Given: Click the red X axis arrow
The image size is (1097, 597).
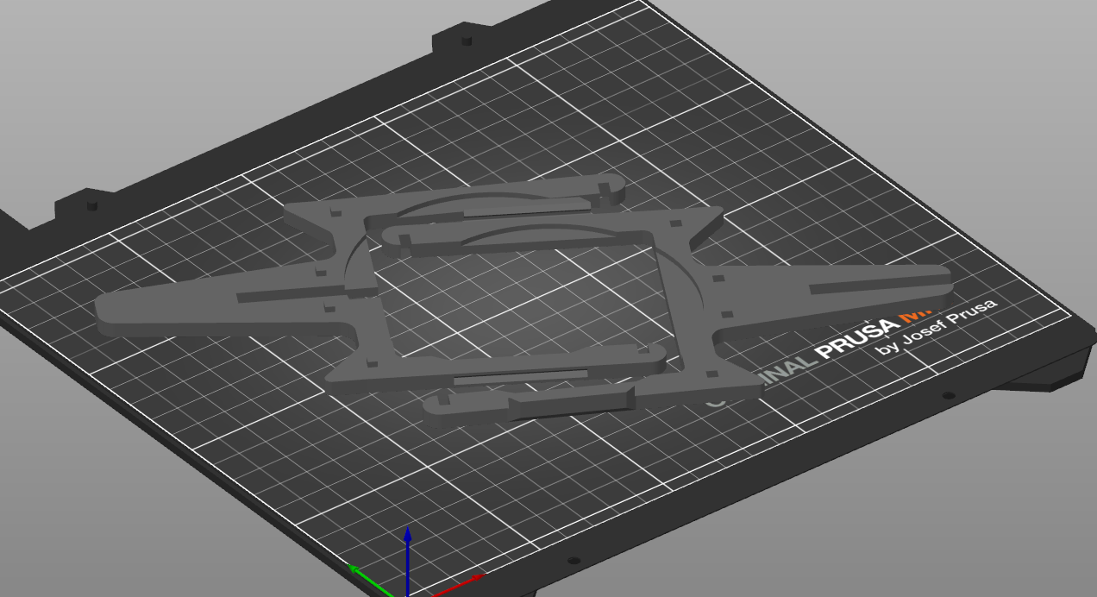Looking at the screenshot, I should coord(459,584).
